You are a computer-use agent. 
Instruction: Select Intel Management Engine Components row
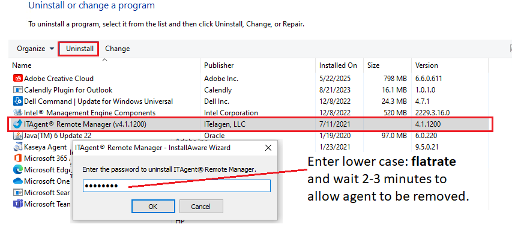tap(250, 113)
